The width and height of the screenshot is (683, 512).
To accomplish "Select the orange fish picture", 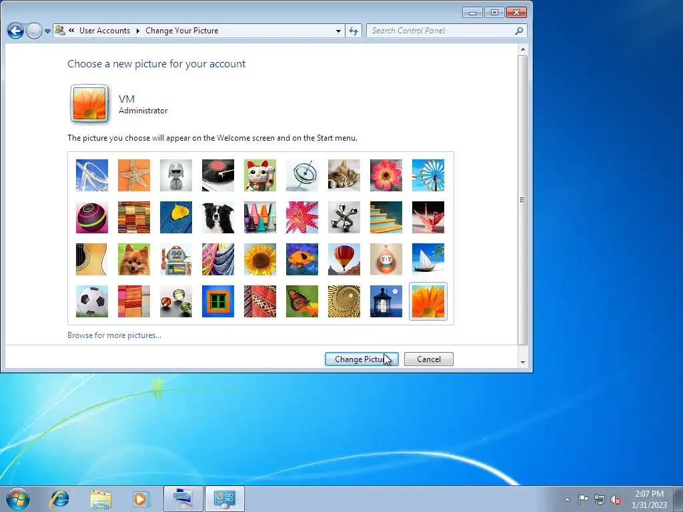I will 302,259.
